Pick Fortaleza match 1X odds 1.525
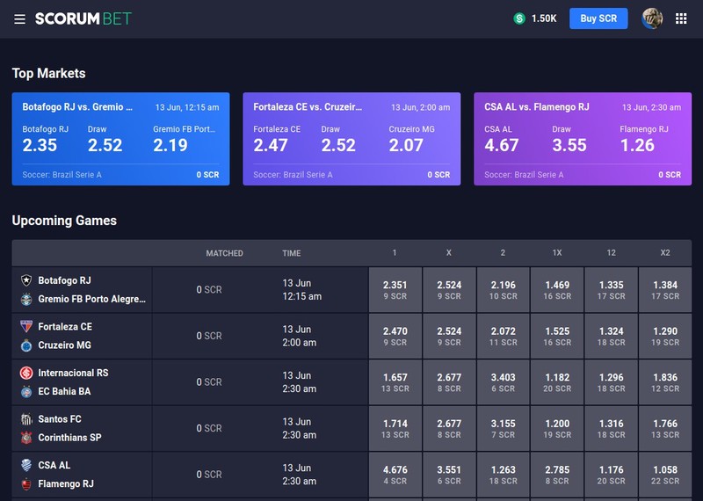This screenshot has height=501, width=703. tap(557, 336)
